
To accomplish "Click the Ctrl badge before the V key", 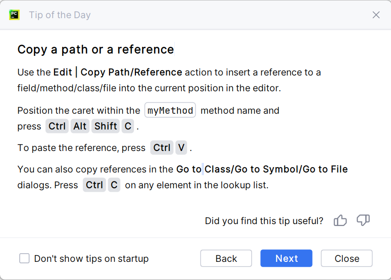I will (x=162, y=148).
